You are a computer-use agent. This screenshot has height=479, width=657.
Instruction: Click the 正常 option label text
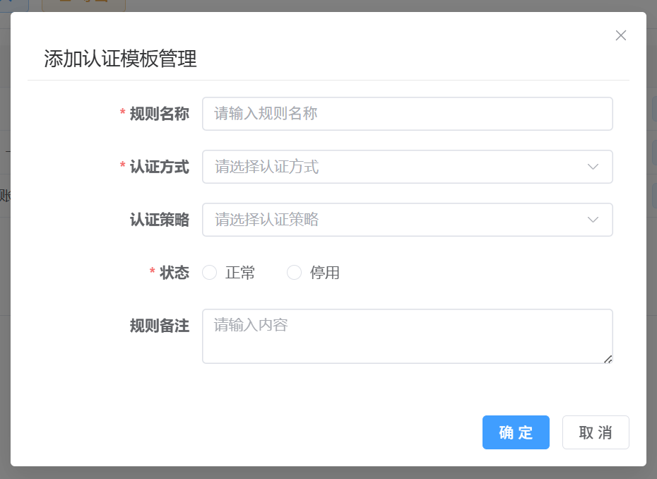click(240, 273)
